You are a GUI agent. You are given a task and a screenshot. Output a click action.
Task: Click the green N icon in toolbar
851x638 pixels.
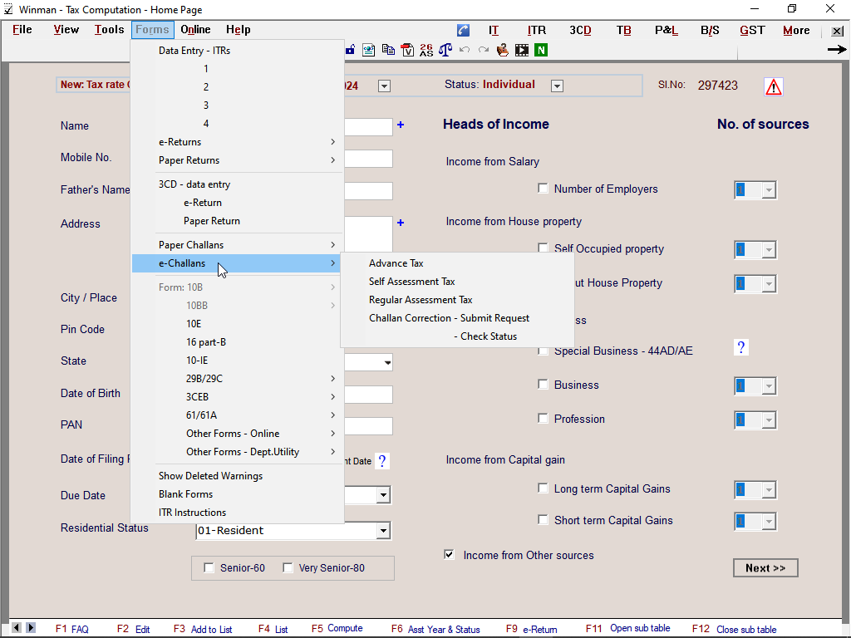(541, 50)
